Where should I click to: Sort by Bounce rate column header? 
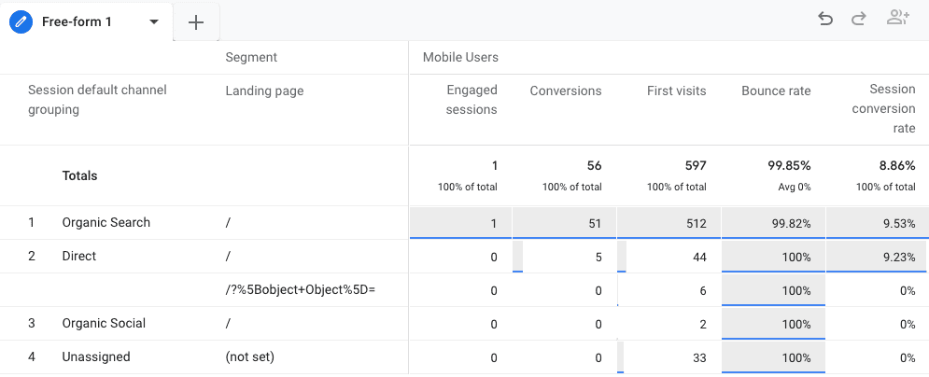776,91
